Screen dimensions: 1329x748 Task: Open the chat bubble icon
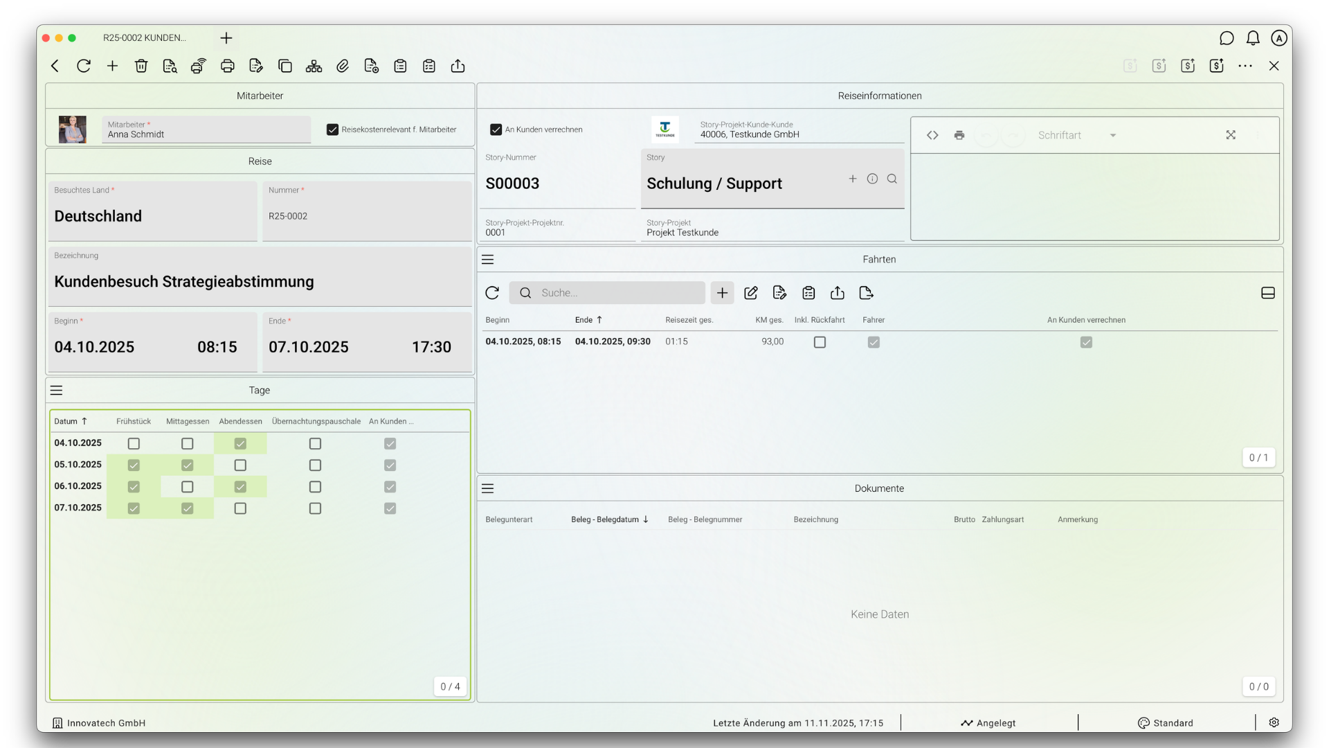1227,38
